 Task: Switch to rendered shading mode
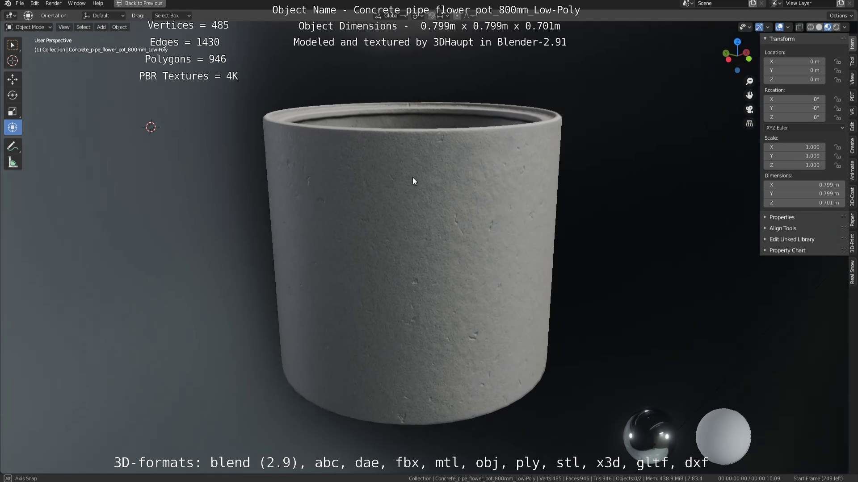[836, 27]
